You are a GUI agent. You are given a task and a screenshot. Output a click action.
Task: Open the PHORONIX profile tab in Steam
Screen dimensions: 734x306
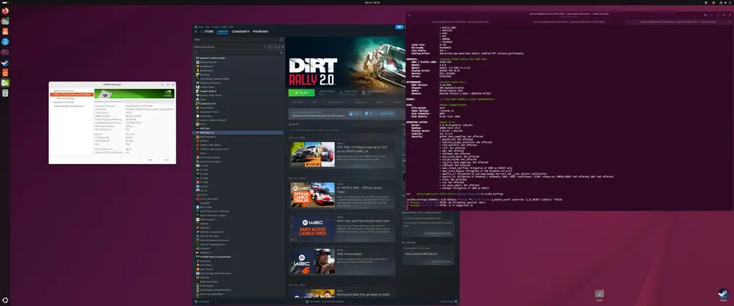(260, 32)
